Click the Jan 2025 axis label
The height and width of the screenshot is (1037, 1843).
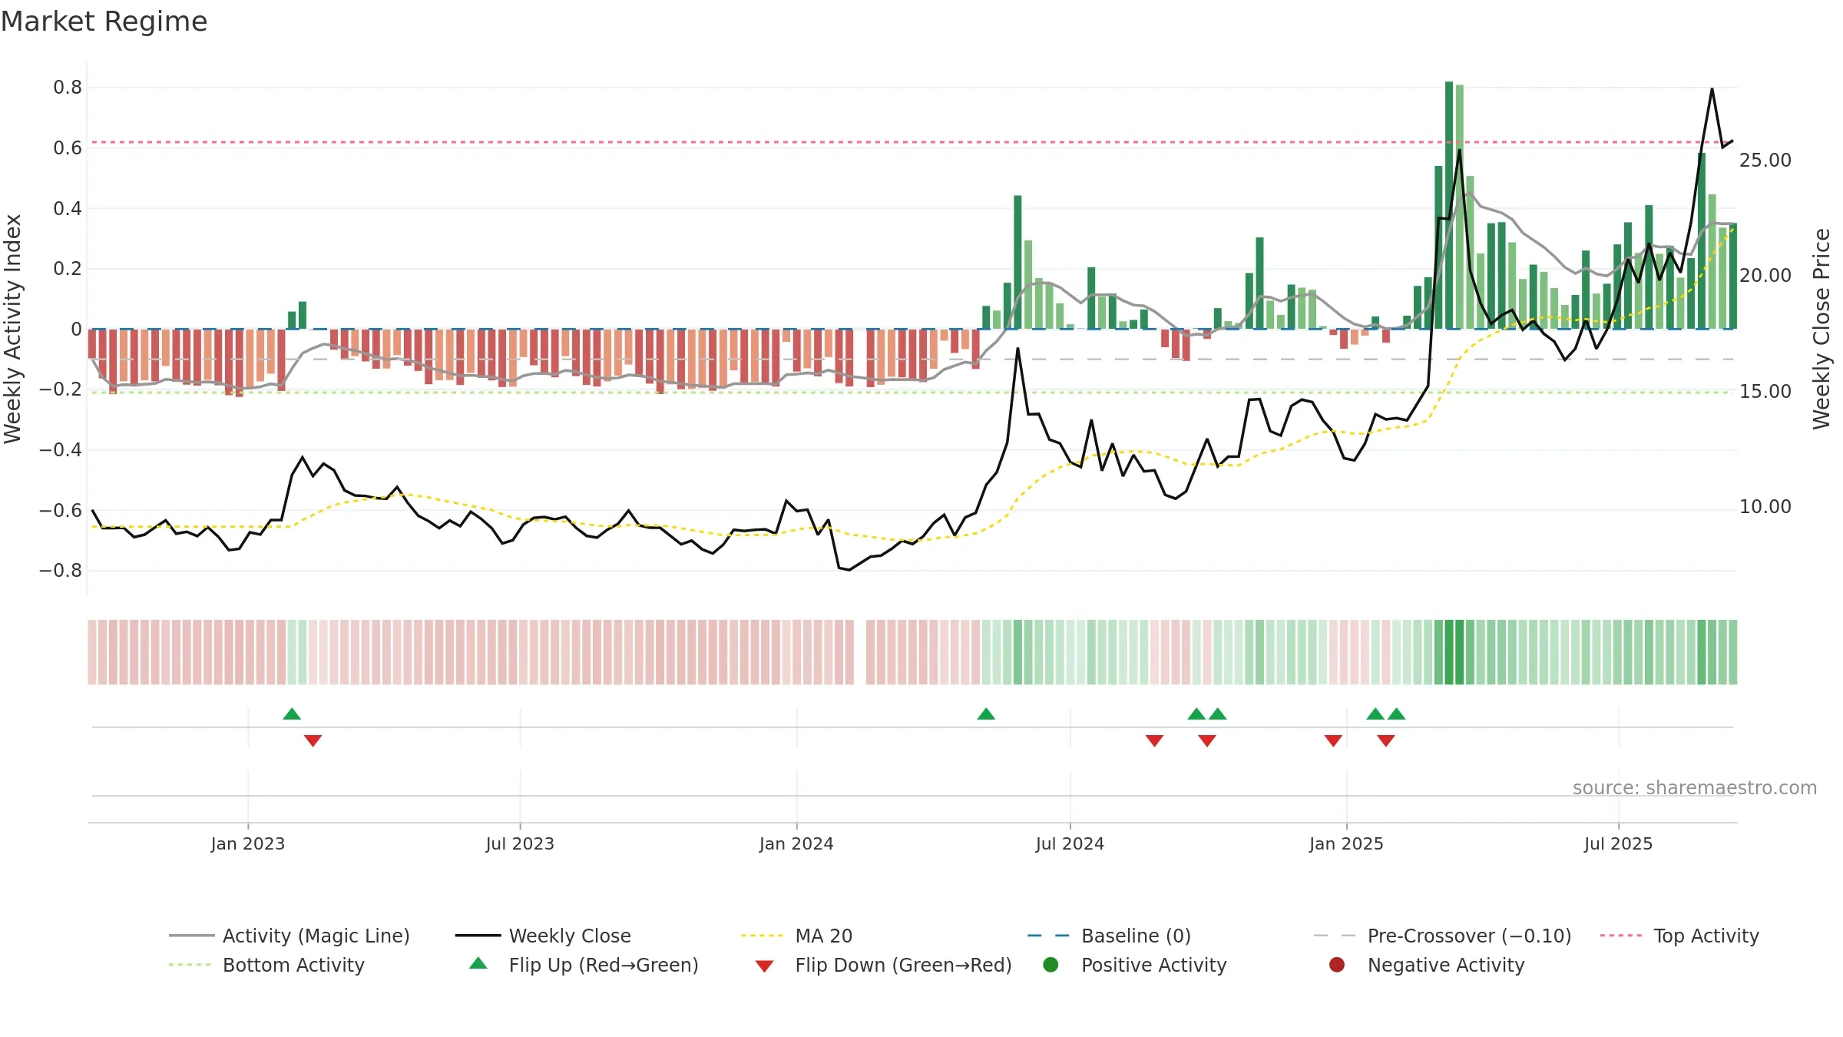click(1346, 843)
